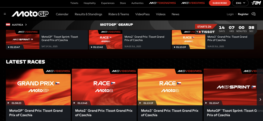The image size is (263, 121).
Task: Click the Login link
Action: [230, 14]
